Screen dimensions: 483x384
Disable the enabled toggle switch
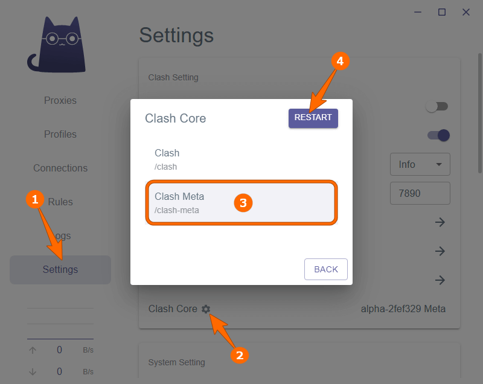437,135
